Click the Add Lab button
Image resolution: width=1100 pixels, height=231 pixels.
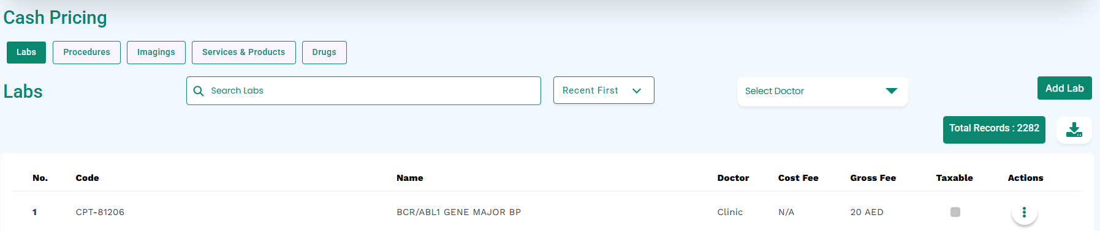coord(1064,88)
